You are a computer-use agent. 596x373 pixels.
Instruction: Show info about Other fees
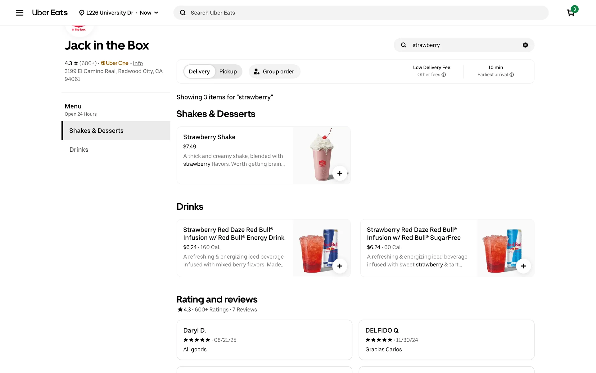pyautogui.click(x=444, y=75)
